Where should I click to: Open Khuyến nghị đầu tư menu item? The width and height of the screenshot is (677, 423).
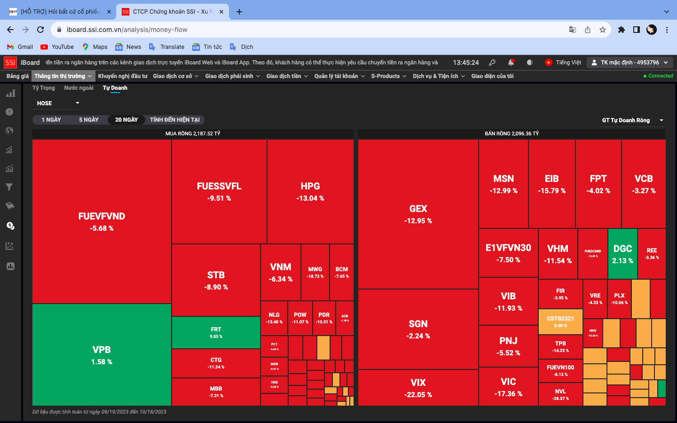(x=123, y=76)
